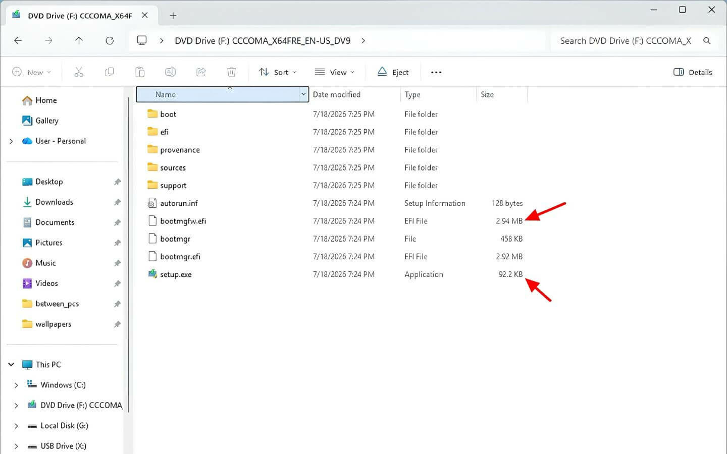Toggle the Details pane
727x454 pixels.
pyautogui.click(x=693, y=72)
